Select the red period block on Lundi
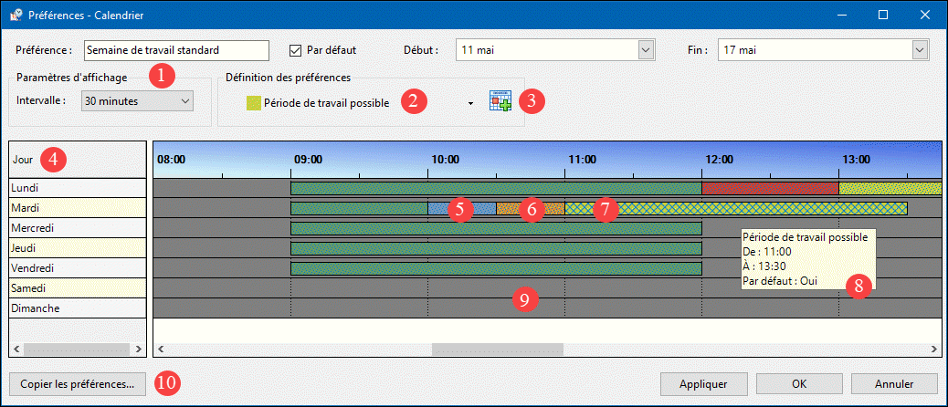Screen dimensions: 948x407 [x=769, y=188]
